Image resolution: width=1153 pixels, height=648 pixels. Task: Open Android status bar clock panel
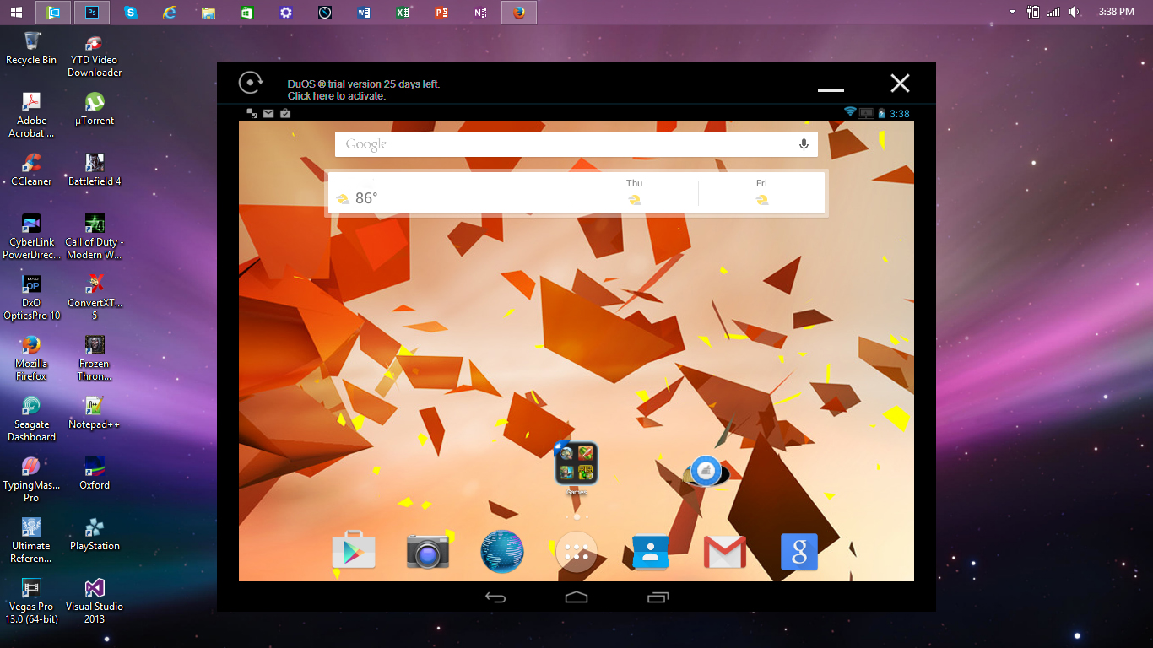click(x=900, y=113)
